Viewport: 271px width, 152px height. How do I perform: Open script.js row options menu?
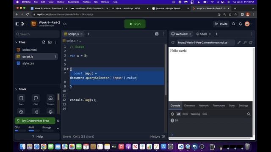click(x=55, y=57)
